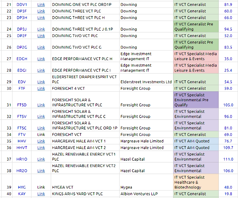This screenshot has height=198, width=238.
Task: Select cell DOWNING THREE VCT PLC H
Action: [x=85, y=18]
